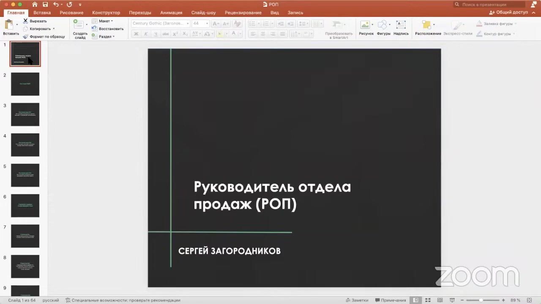Zoom in with the plus icon
The image size is (541, 304).
pyautogui.click(x=503, y=300)
